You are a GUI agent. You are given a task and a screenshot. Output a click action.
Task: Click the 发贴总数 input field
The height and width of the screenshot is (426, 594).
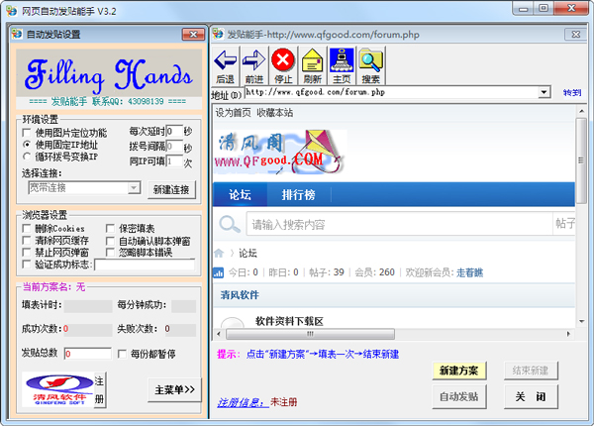pyautogui.click(x=87, y=354)
